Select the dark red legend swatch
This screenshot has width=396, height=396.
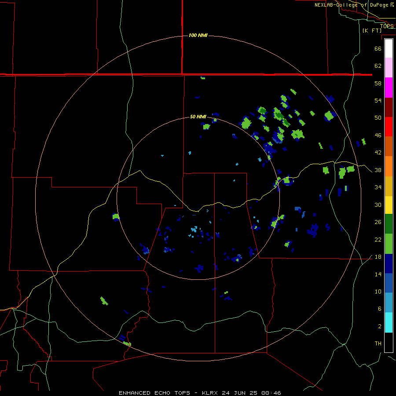point(389,107)
